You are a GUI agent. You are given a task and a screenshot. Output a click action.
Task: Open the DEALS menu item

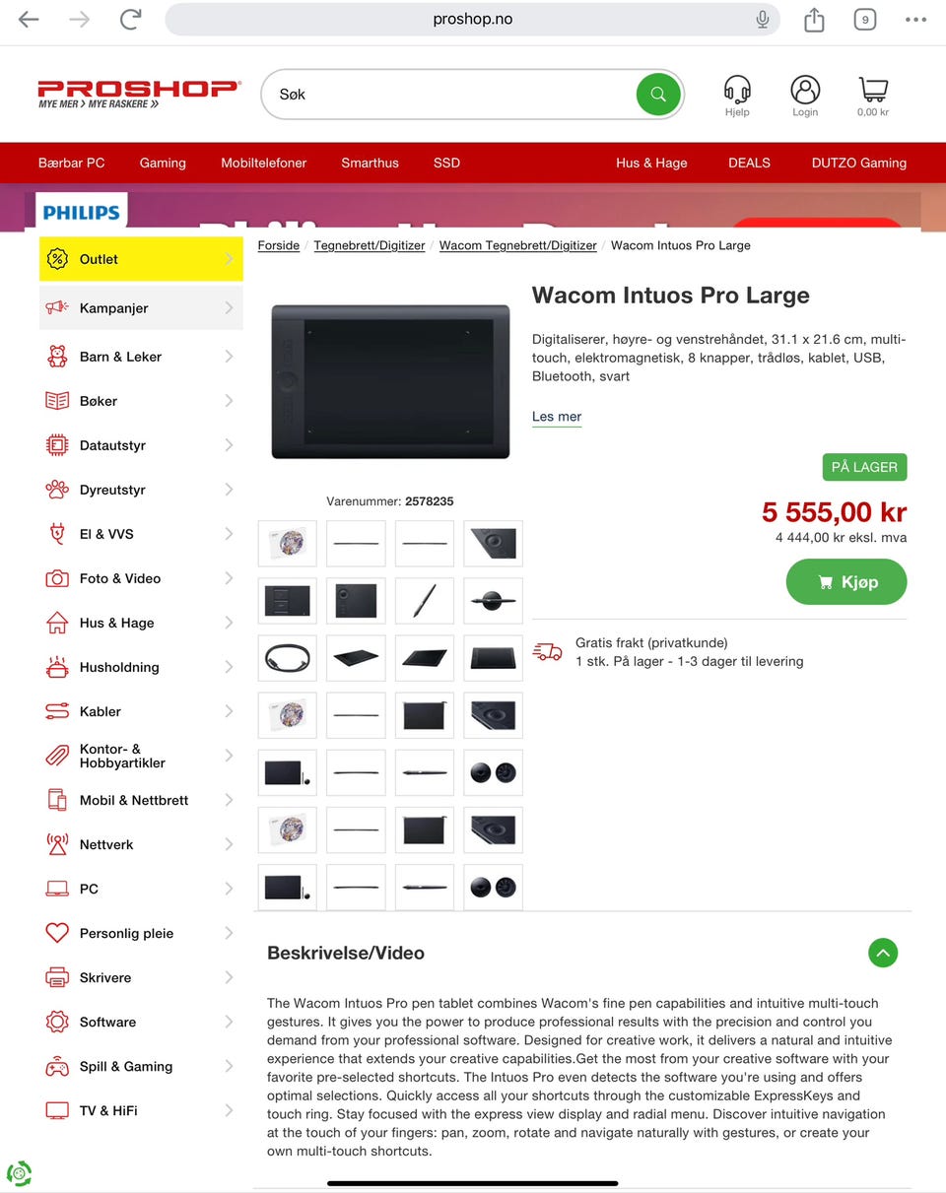[749, 163]
